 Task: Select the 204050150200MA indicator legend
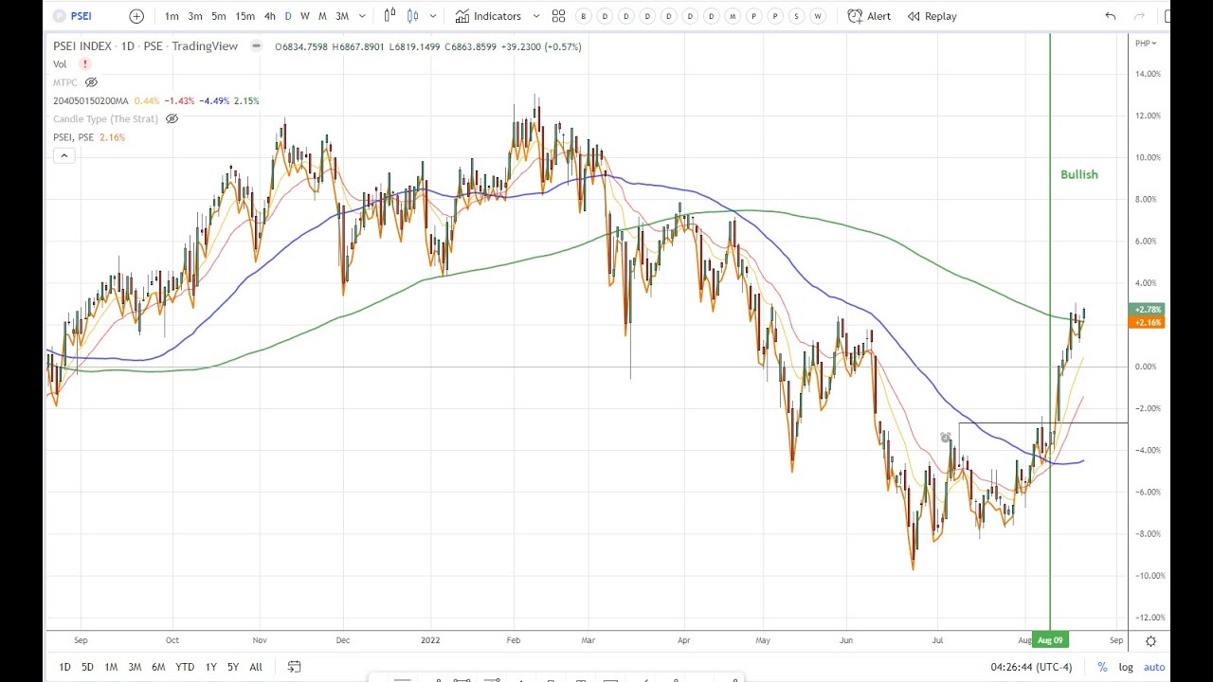(91, 100)
